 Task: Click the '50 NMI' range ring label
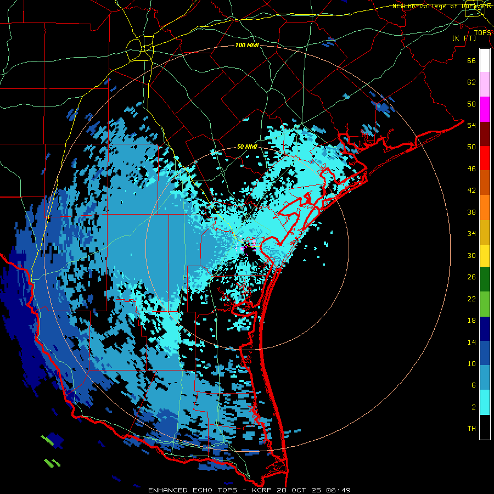pyautogui.click(x=247, y=147)
